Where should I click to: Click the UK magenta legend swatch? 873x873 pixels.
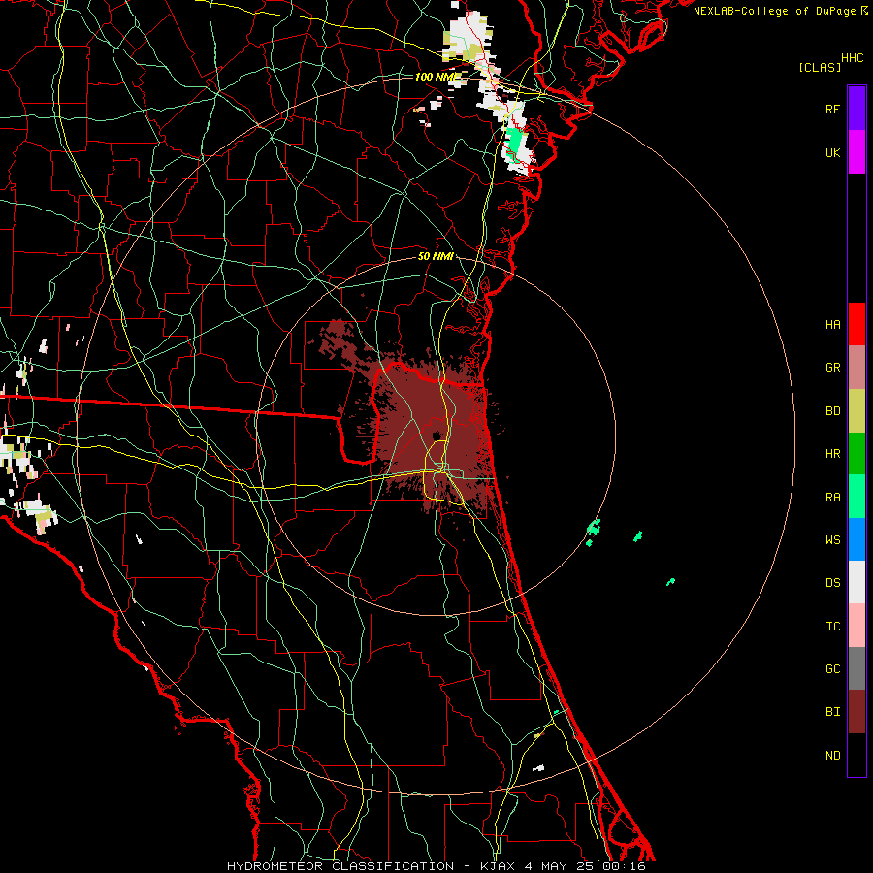[x=857, y=152]
